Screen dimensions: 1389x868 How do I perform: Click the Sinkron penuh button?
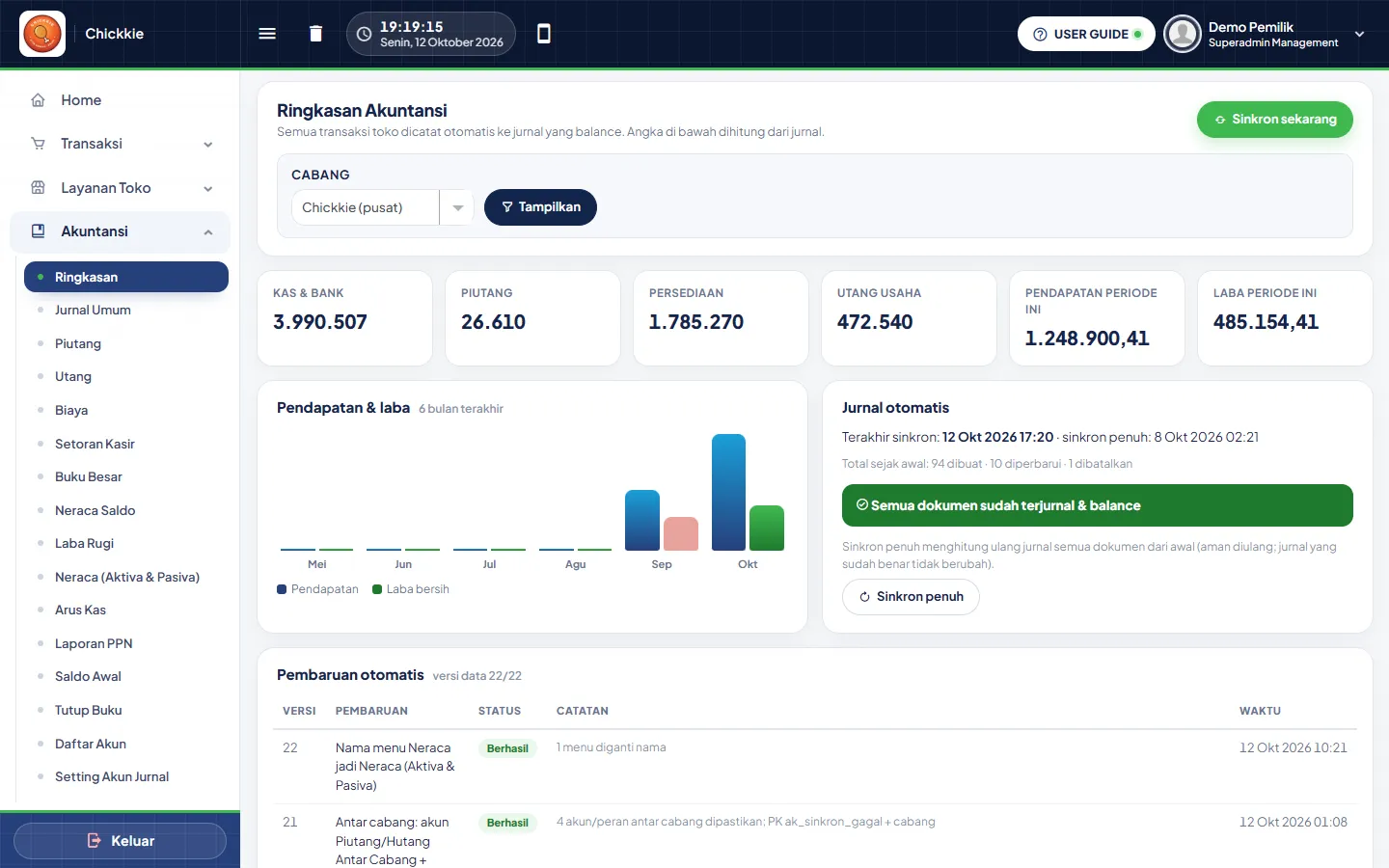coord(911,597)
